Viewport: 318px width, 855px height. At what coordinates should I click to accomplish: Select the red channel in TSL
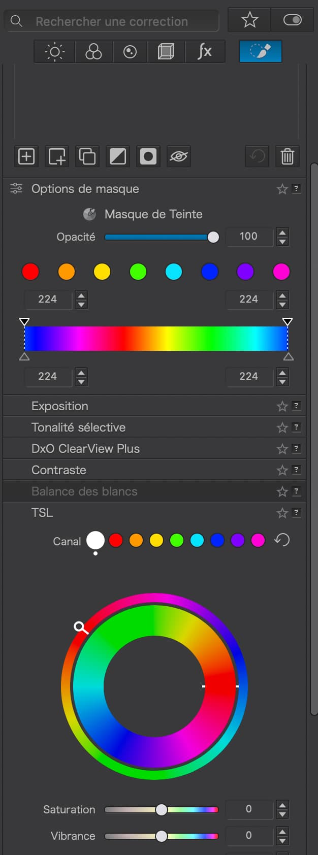[116, 540]
